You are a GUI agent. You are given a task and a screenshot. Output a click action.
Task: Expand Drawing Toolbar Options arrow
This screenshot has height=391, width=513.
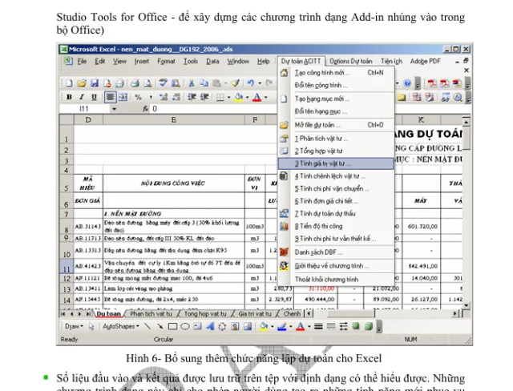379,326
